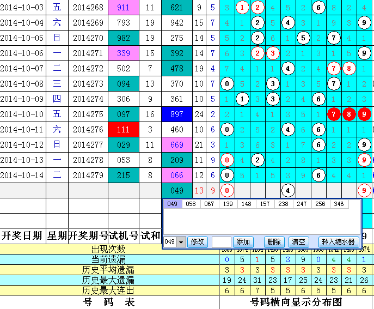
Task: Click red circled 0 in the 049 prediction row
Action: [x=226, y=191]
